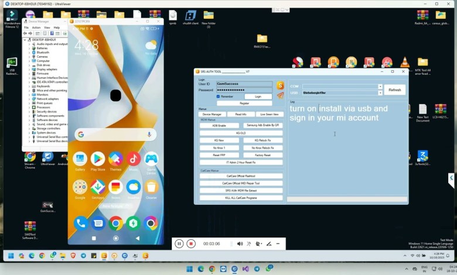Viewport: 457px width, 275px height.
Task: Open Help menu in Device Manager
Action: tap(57, 27)
